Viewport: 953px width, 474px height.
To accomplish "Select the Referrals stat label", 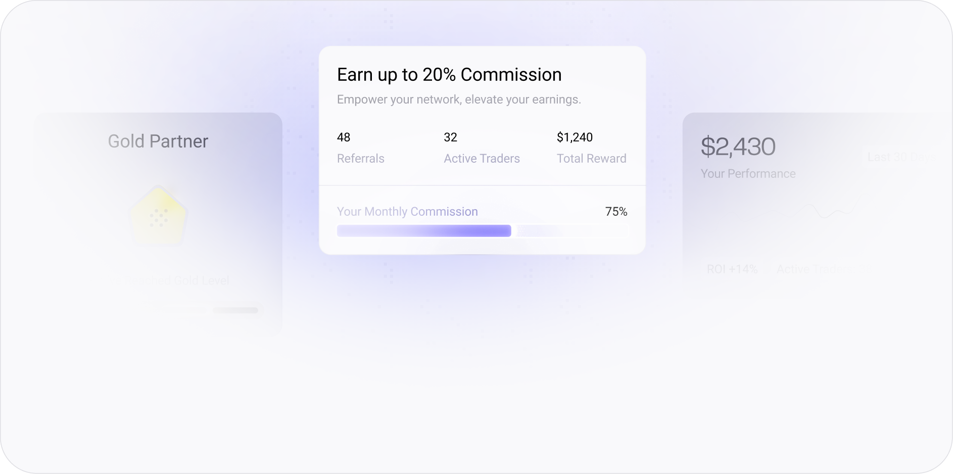I will pyautogui.click(x=360, y=159).
